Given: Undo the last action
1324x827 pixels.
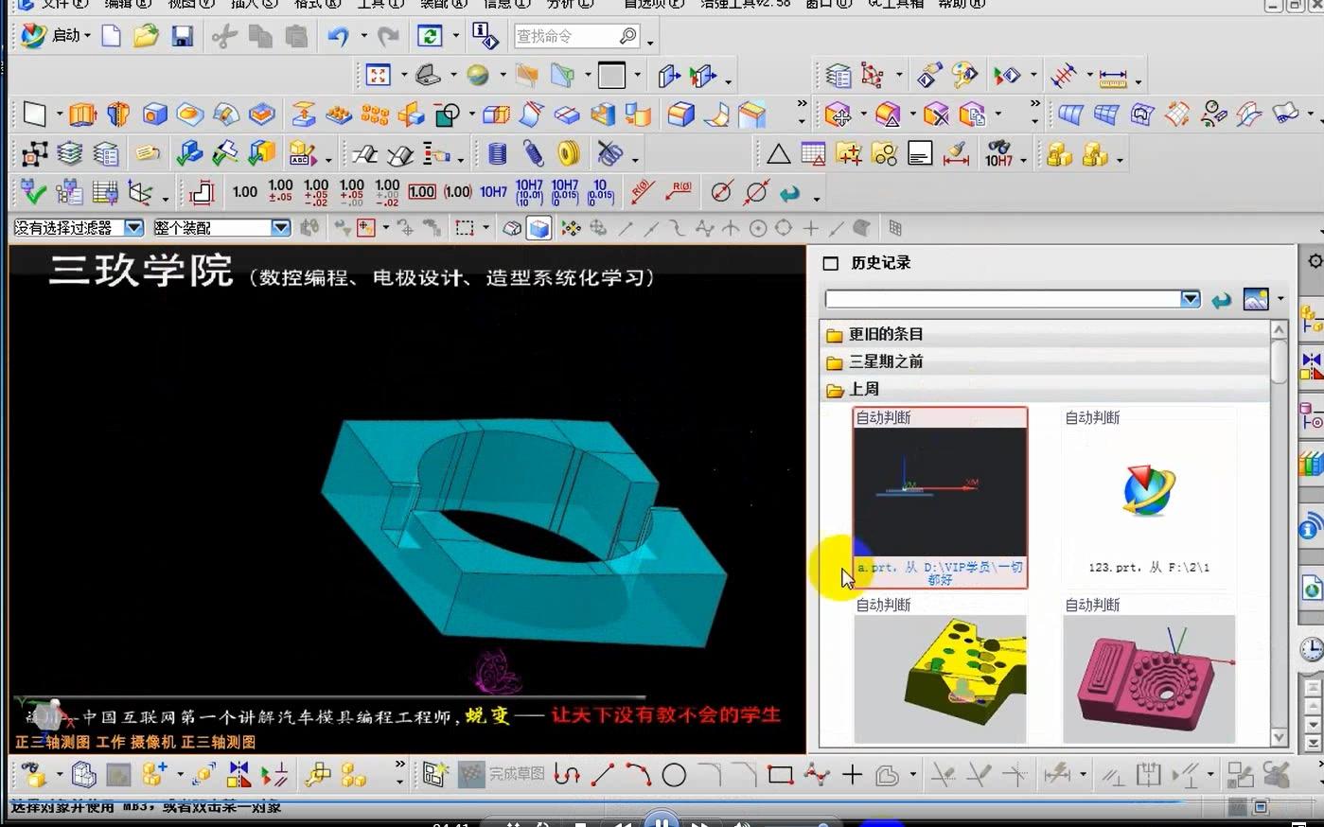Looking at the screenshot, I should coord(339,35).
